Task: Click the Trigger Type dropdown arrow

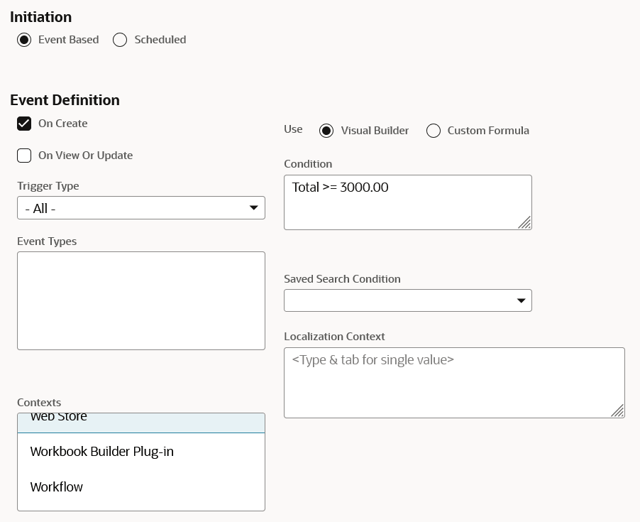Action: click(x=254, y=208)
